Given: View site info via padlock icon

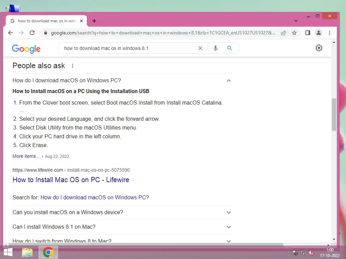Looking at the screenshot, I should point(46,33).
